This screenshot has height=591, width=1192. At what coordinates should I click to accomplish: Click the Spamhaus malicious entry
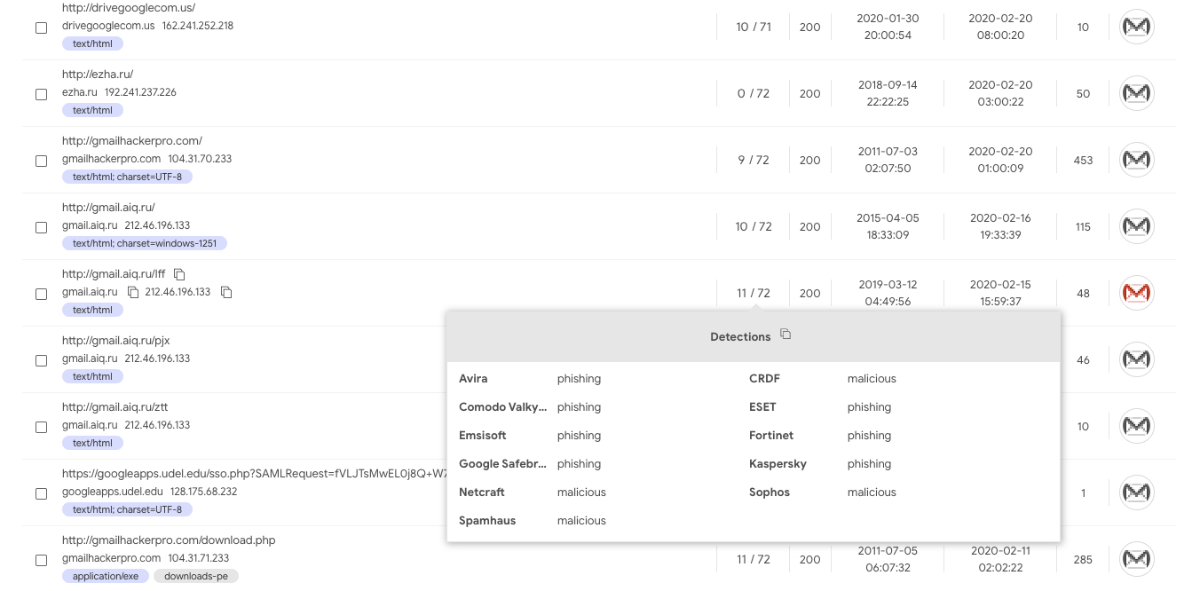coord(533,521)
